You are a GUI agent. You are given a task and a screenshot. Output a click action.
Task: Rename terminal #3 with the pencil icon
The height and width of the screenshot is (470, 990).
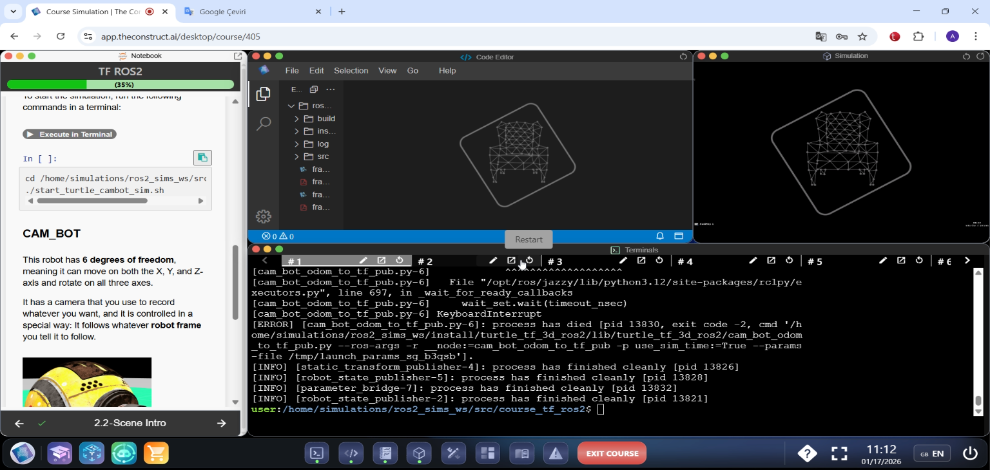623,261
